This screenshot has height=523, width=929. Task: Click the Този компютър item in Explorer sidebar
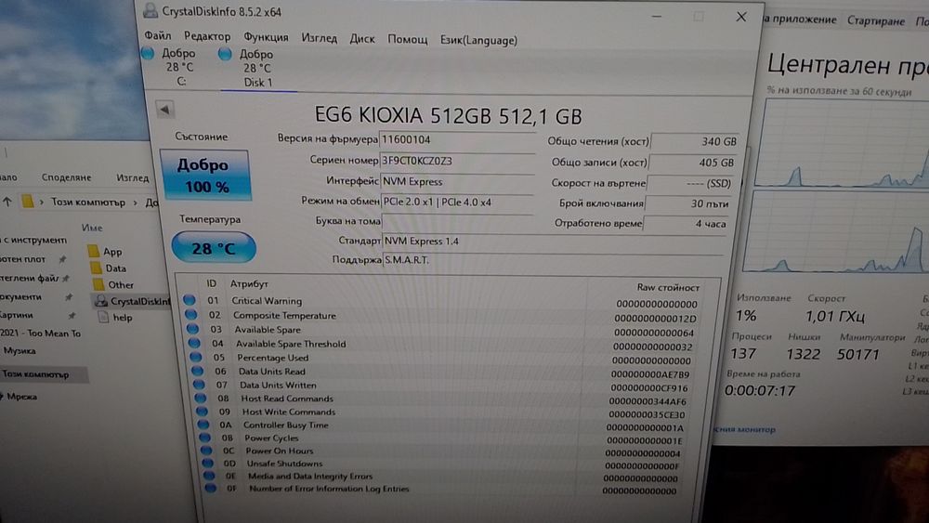(x=35, y=374)
